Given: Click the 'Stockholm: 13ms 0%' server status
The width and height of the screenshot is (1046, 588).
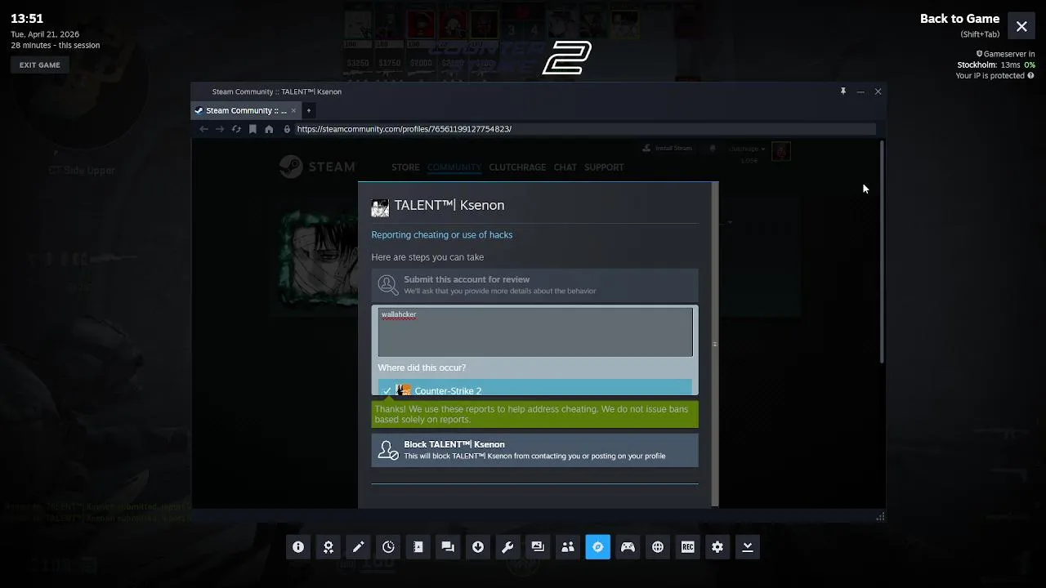Looking at the screenshot, I should click(996, 65).
